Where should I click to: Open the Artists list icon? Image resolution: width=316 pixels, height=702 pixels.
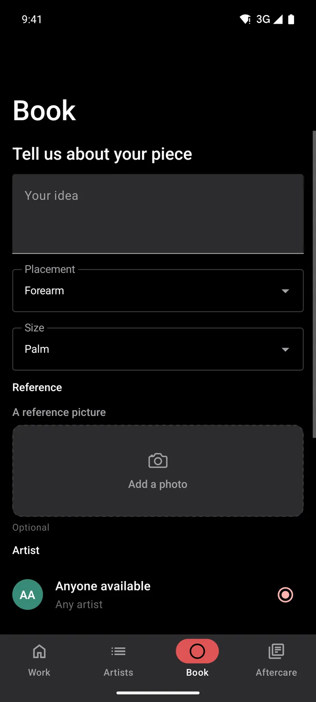pyautogui.click(x=118, y=651)
